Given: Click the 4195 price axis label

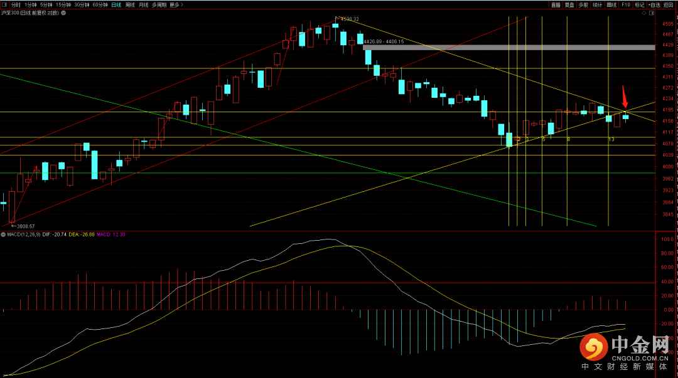Looking at the screenshot, I should click(667, 110).
